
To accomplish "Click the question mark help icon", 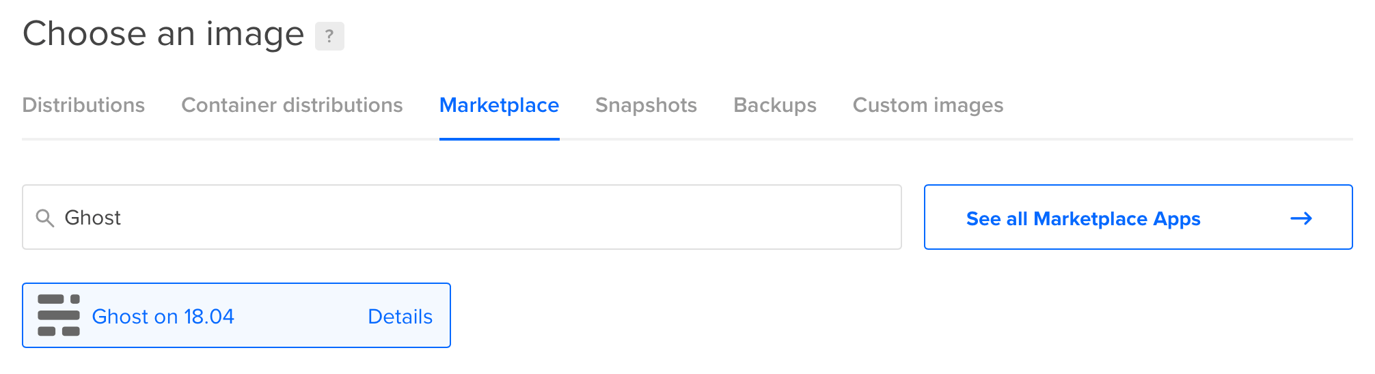I will pyautogui.click(x=329, y=36).
